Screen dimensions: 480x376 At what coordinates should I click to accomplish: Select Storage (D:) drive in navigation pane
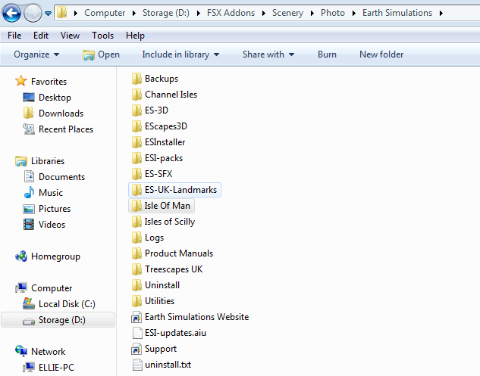[x=58, y=320]
